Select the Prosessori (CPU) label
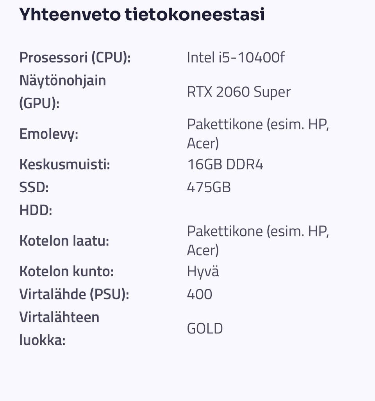Viewport: 375px width, 401px height. click(75, 57)
